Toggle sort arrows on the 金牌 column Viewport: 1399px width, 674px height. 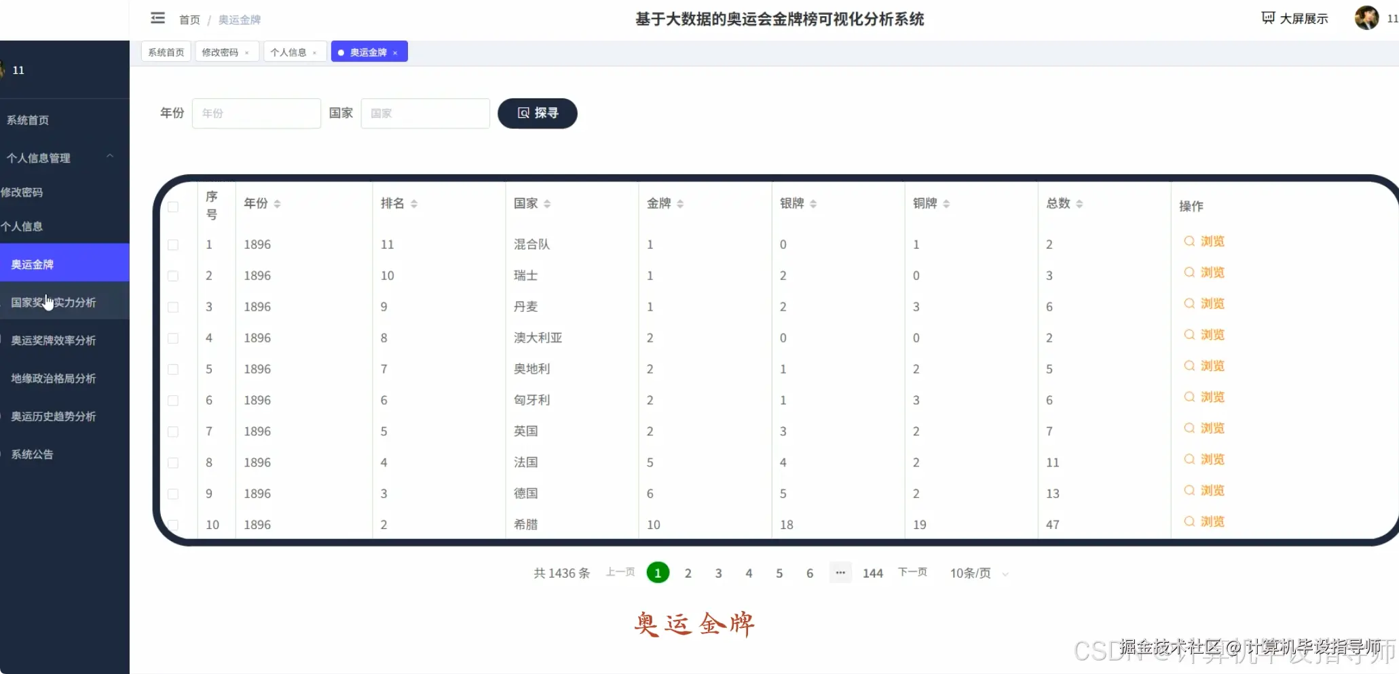coord(681,203)
